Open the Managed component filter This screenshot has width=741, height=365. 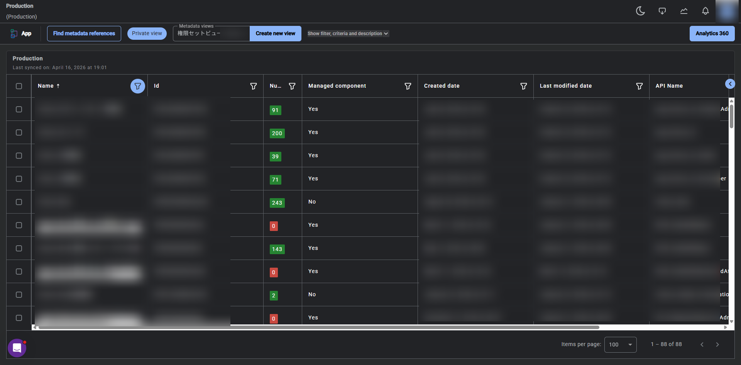(x=408, y=86)
